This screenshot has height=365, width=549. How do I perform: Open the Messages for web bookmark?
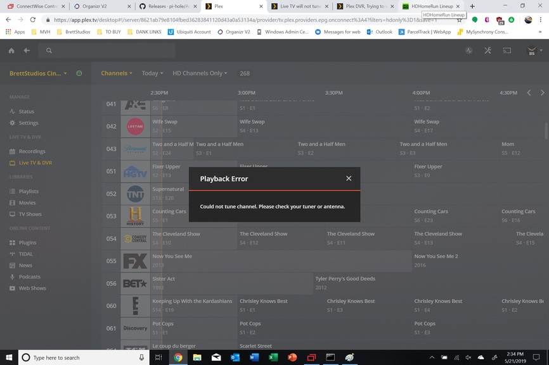337,32
